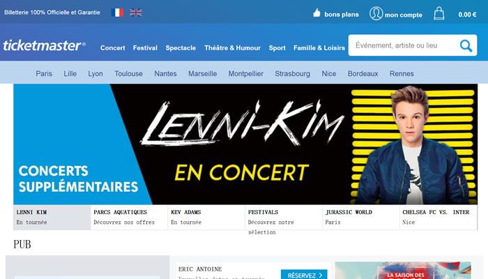Select the Bordeaux city link

(x=363, y=74)
